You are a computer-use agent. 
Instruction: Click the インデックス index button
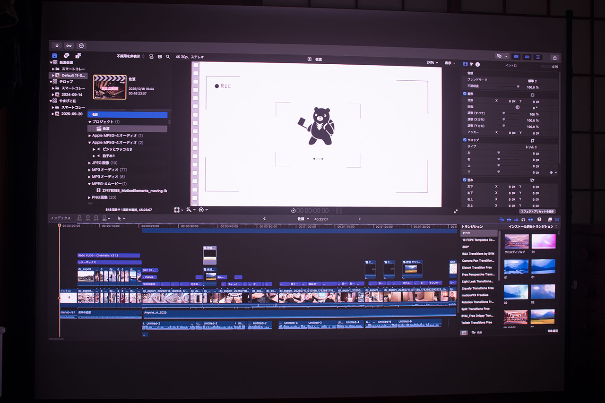coord(60,218)
